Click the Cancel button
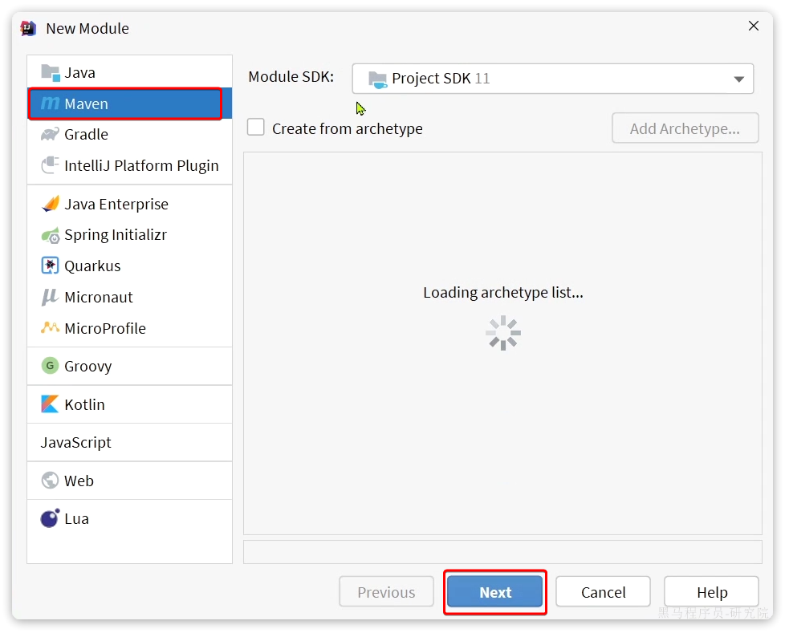Image resolution: width=785 pixels, height=633 pixels. (604, 592)
